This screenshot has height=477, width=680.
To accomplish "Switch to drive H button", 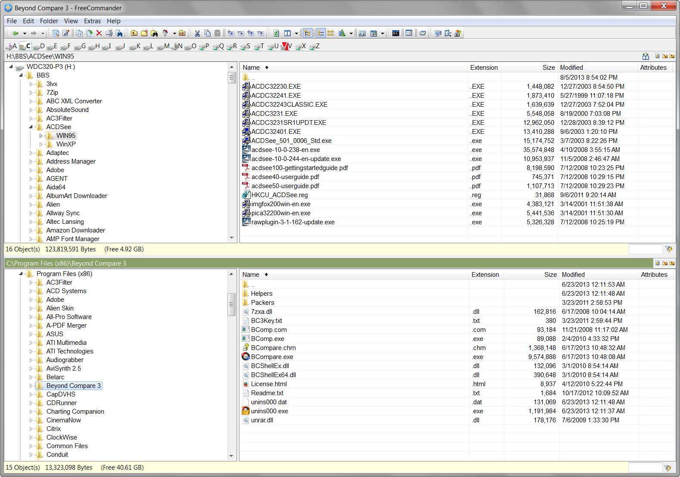I will (94, 46).
